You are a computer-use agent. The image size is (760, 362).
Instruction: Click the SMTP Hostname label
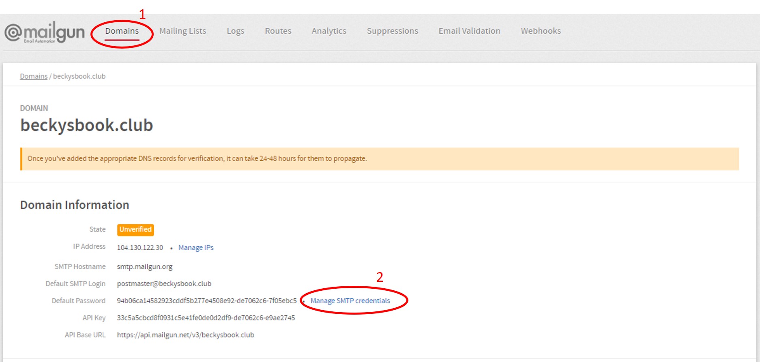coord(80,266)
